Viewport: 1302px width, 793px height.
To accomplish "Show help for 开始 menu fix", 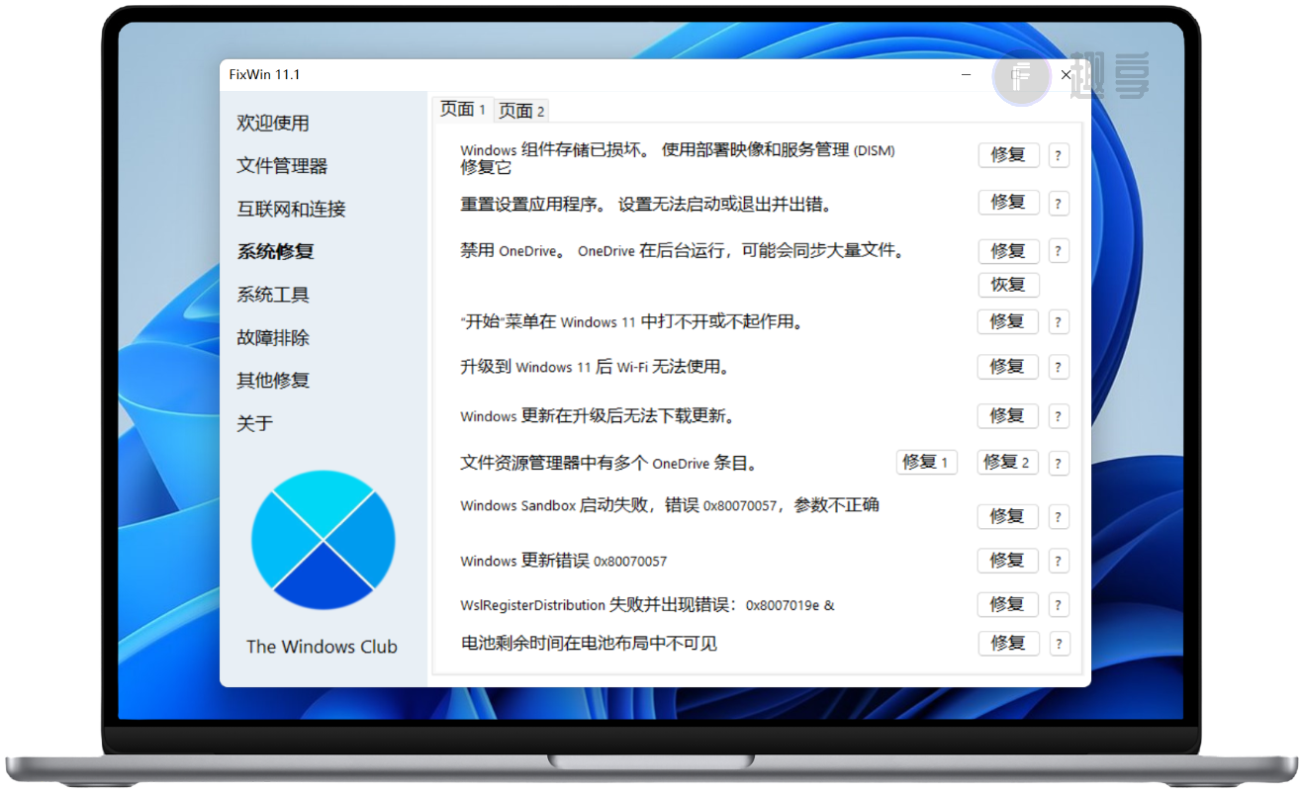I will pyautogui.click(x=1058, y=322).
